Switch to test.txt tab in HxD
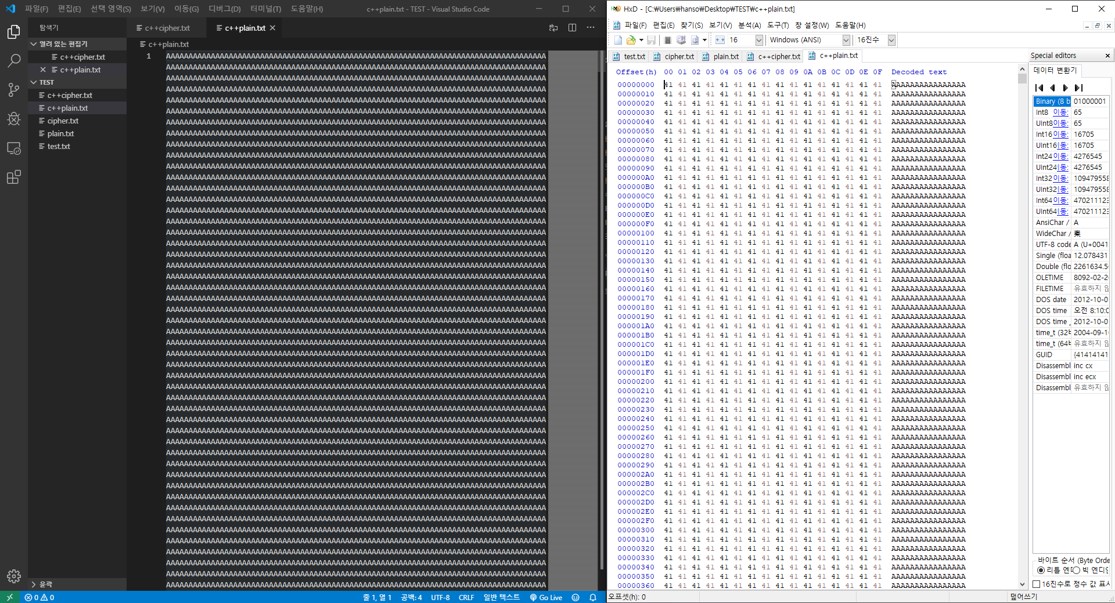 [629, 56]
